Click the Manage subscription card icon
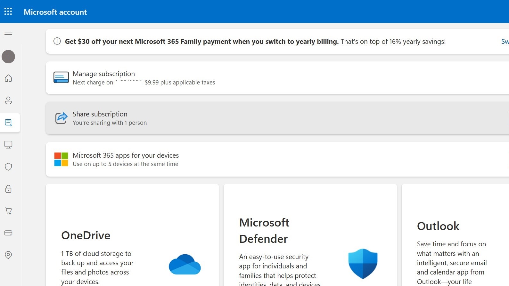Viewport: 509px width, 286px height. coord(61,77)
